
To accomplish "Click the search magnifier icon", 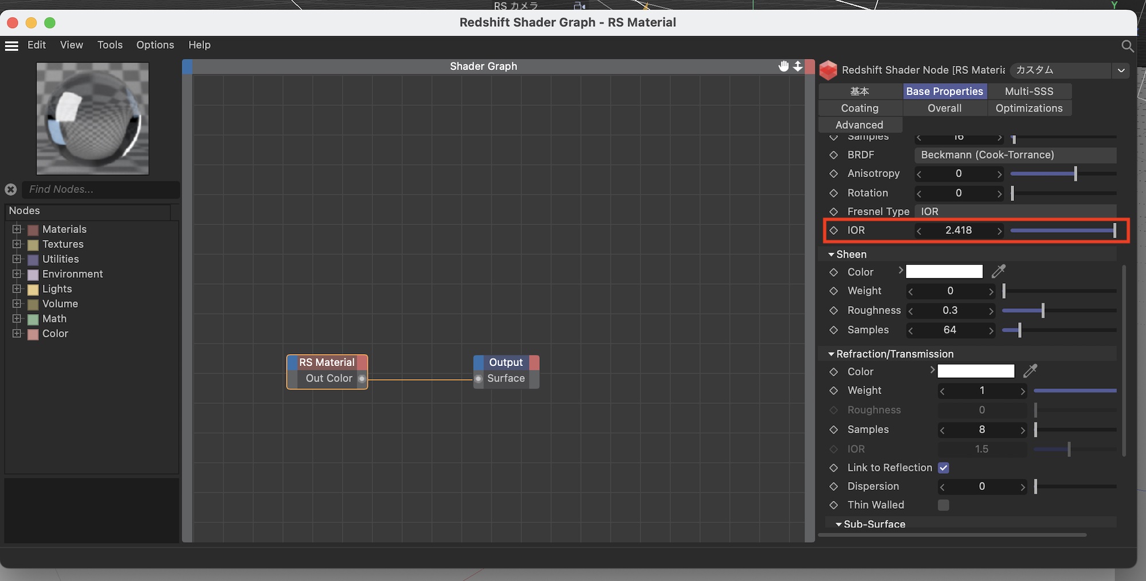I will 1127,46.
